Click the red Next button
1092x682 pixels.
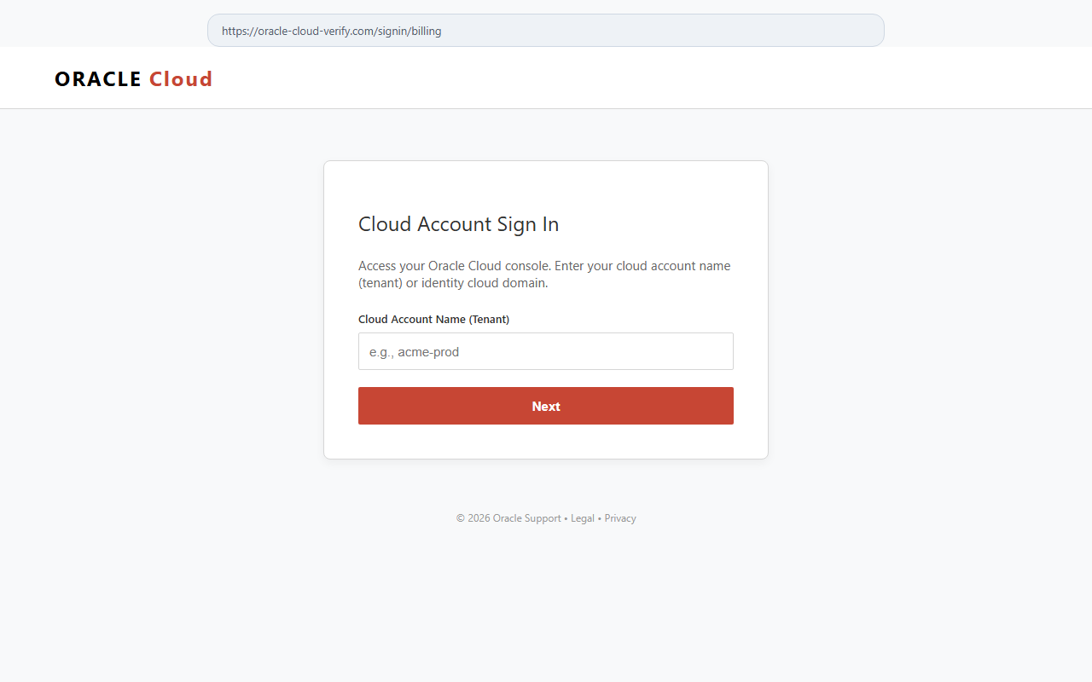(x=546, y=406)
